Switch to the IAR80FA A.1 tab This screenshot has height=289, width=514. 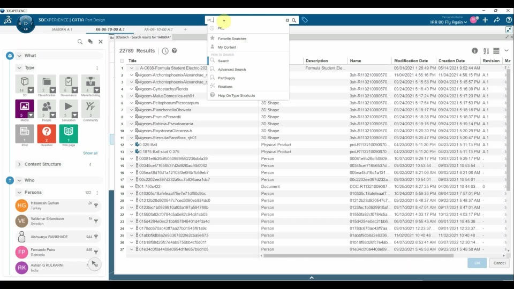coord(62,29)
